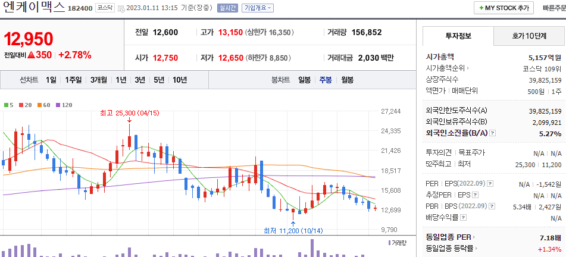Viewport: 566px width, 257px height.
Task: Click the green 5-day moving average legend
Action: pos(8,105)
